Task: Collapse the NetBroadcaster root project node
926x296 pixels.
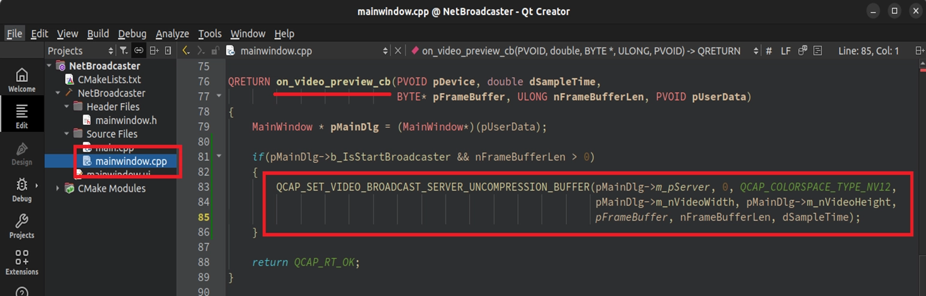Action: point(50,65)
